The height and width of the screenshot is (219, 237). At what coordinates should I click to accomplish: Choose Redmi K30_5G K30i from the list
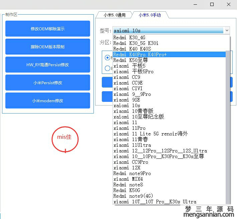[x=169, y=43]
